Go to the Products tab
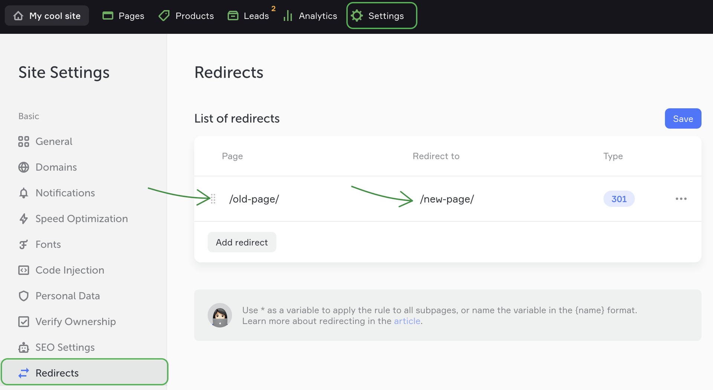This screenshot has width=713, height=390. tap(186, 16)
